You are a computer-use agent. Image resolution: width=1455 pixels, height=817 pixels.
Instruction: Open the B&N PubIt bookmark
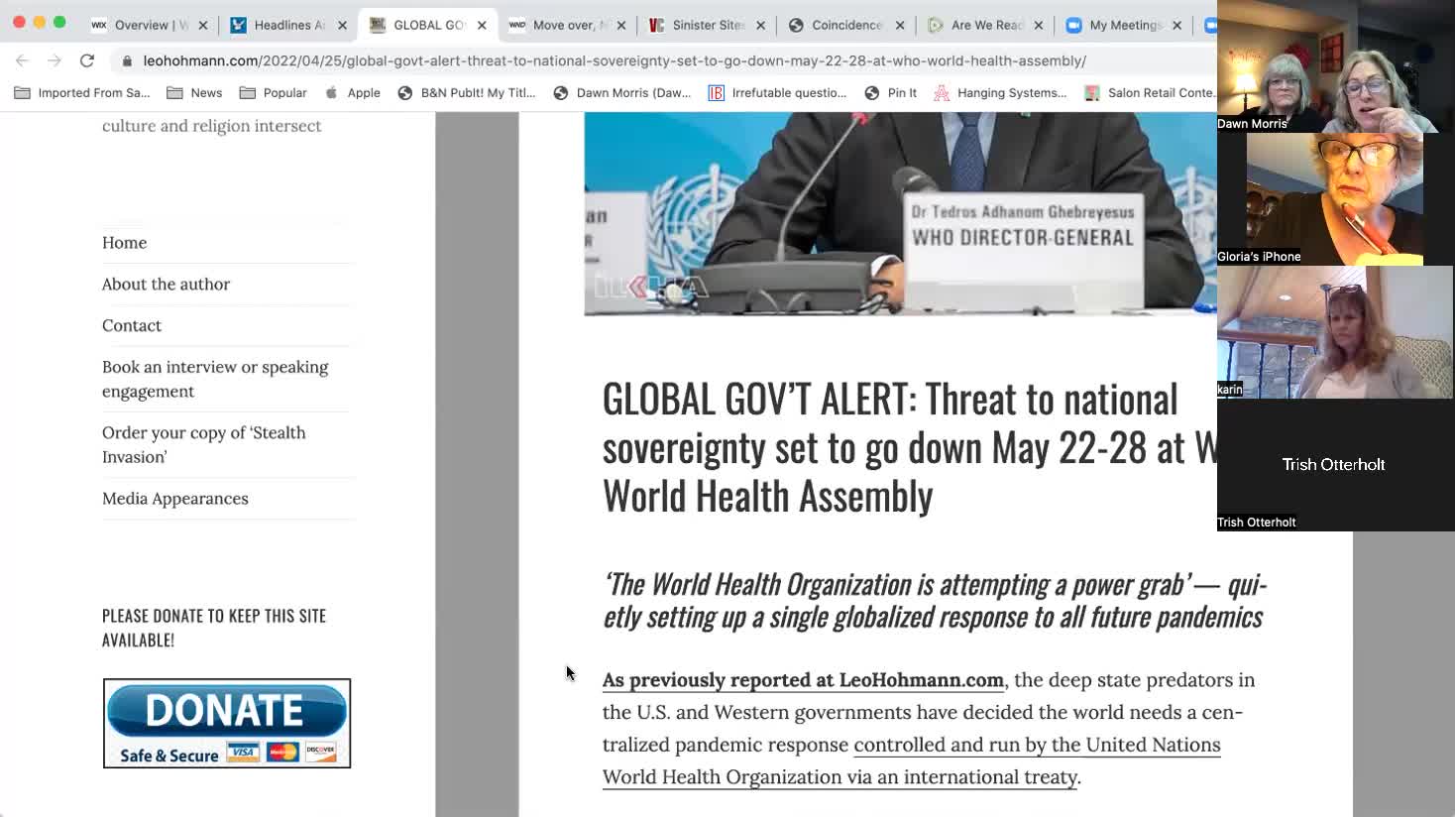click(x=467, y=93)
